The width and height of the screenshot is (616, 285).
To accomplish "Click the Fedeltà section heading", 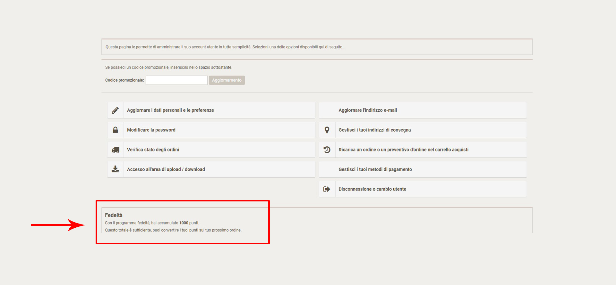I will tap(114, 215).
